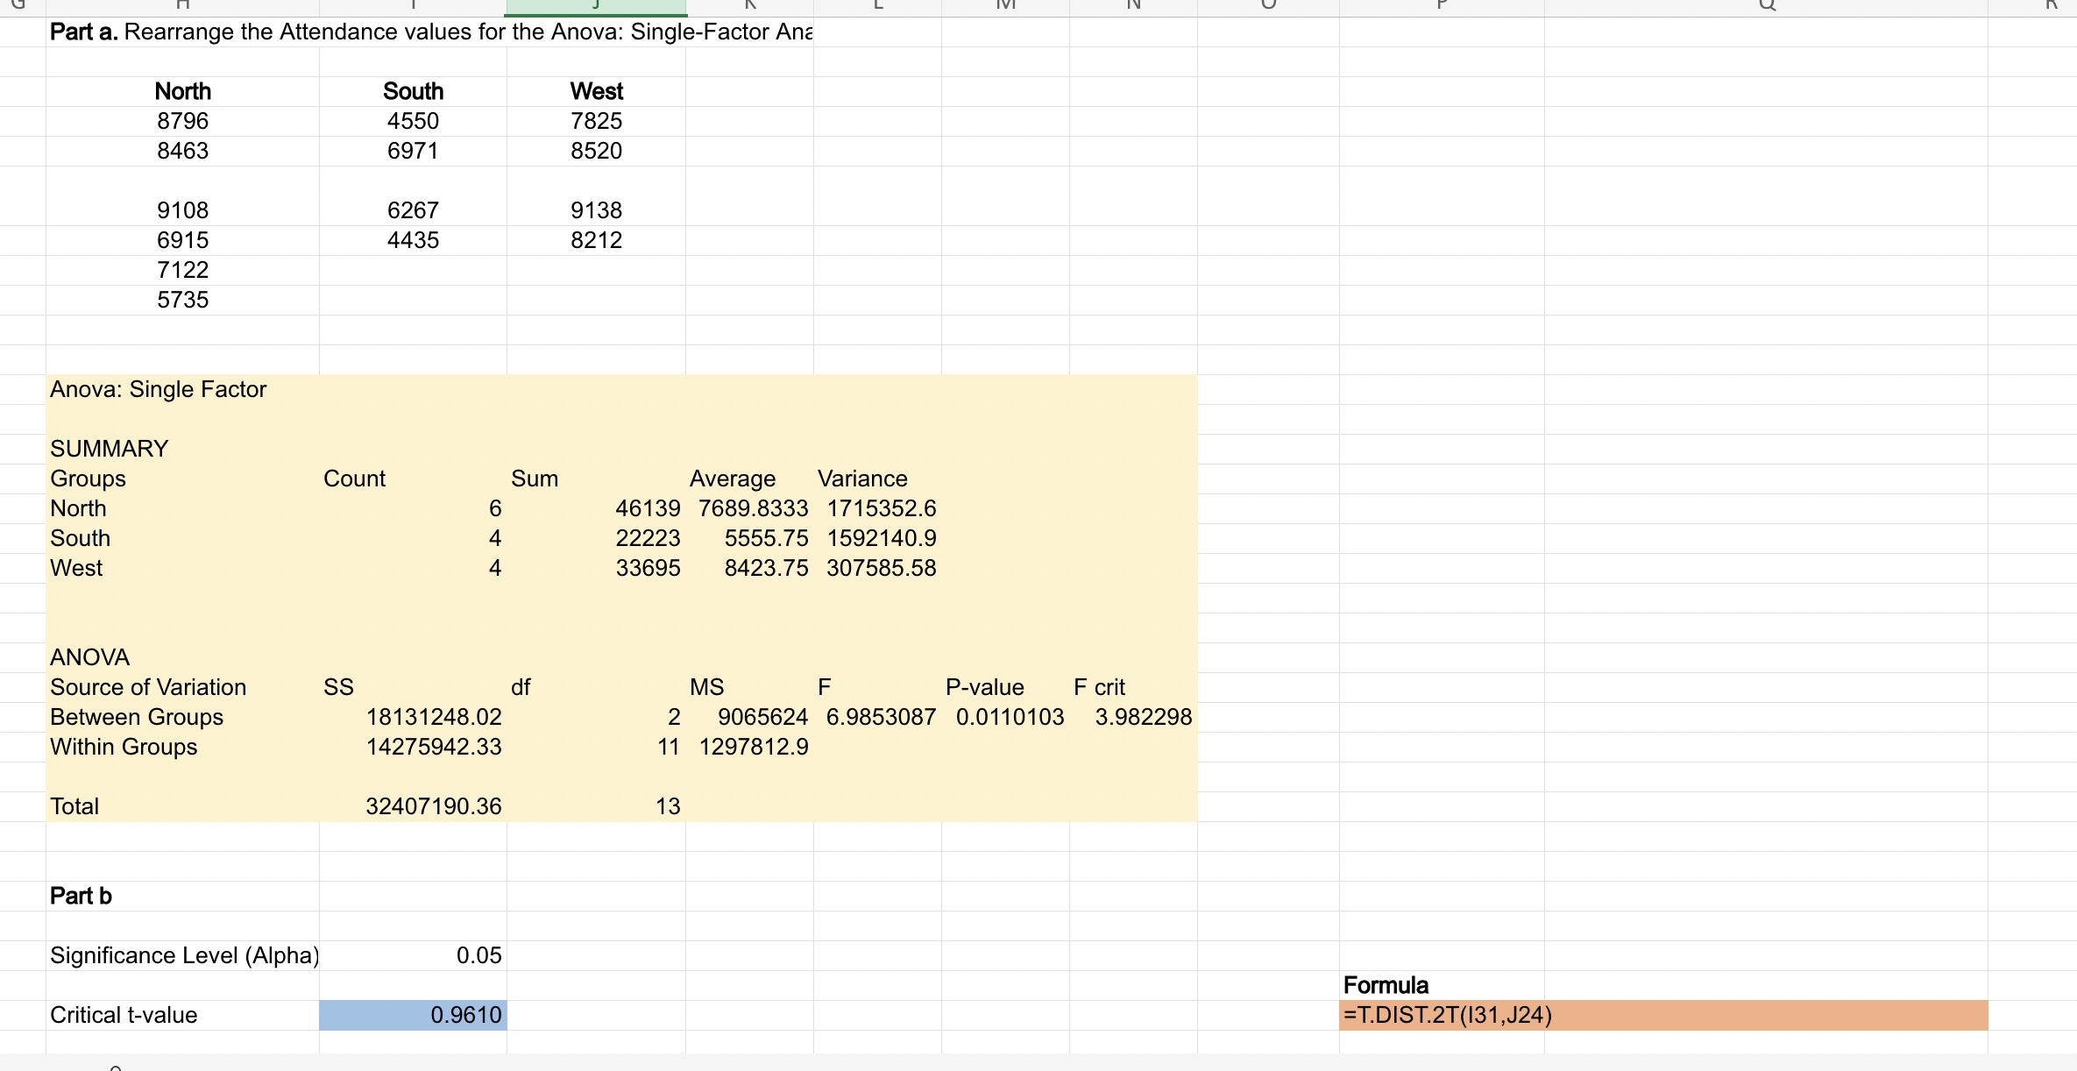Select the P-value cell 0.0110103

1010,717
